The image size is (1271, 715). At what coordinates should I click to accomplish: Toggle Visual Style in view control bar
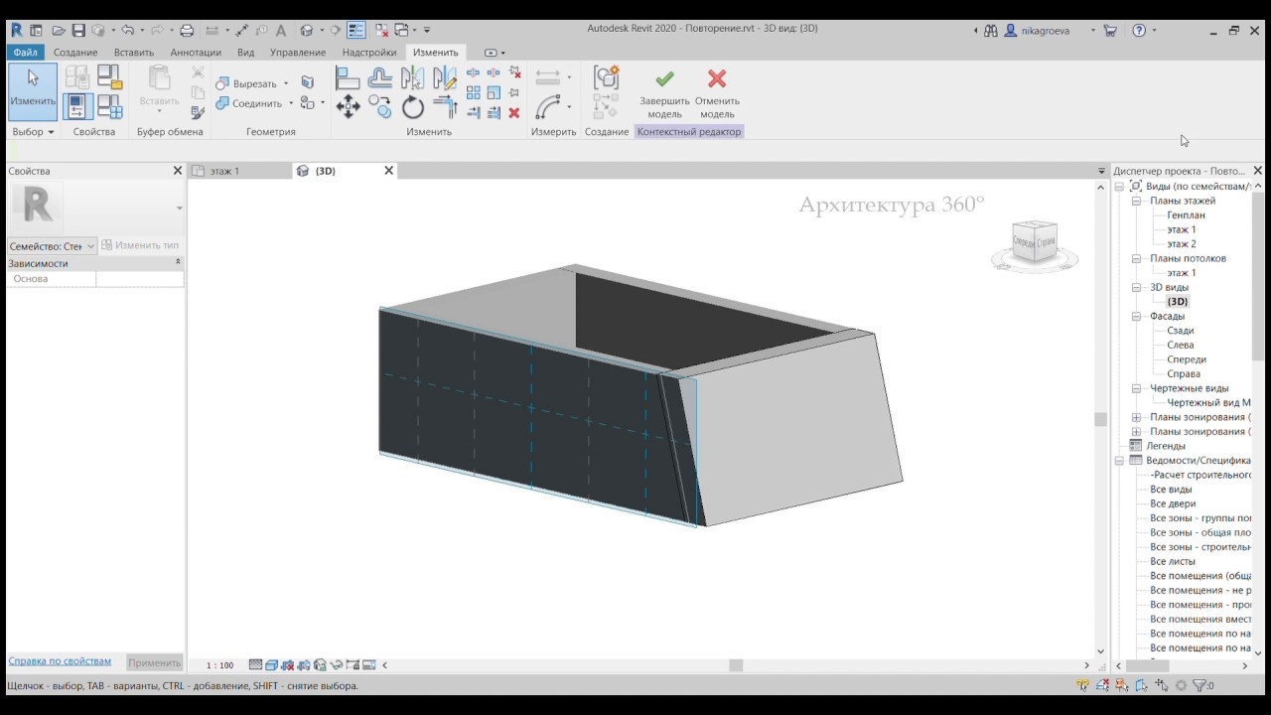[271, 665]
